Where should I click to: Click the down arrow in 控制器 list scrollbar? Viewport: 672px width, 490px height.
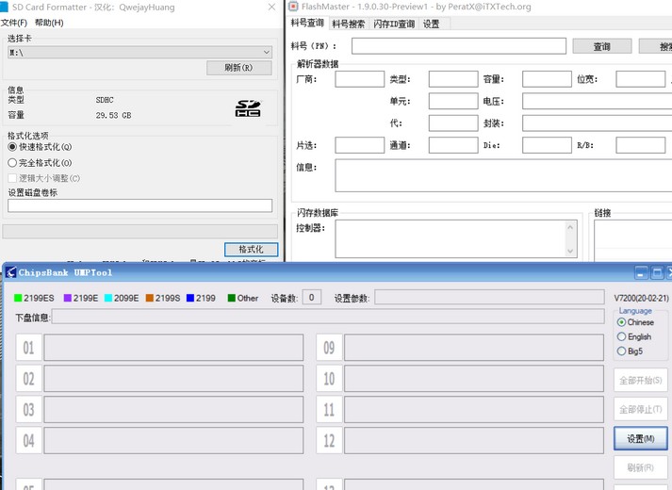click(x=570, y=251)
